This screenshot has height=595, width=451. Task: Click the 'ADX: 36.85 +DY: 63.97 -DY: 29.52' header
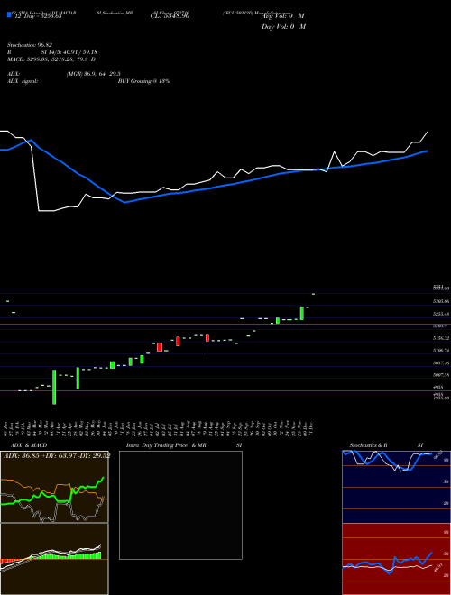57,456
